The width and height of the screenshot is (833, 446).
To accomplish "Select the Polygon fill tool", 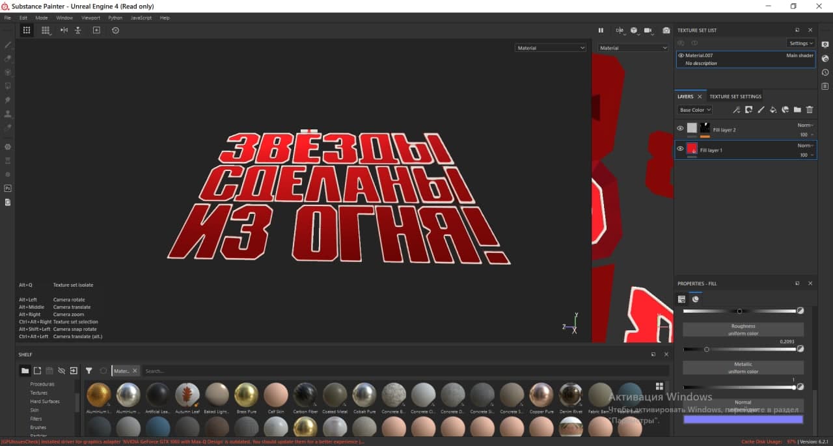I will click(8, 86).
